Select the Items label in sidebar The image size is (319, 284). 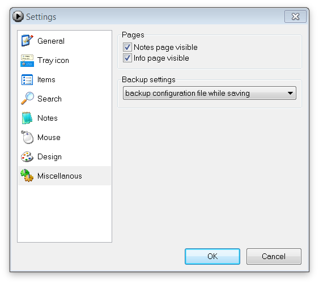[46, 79]
